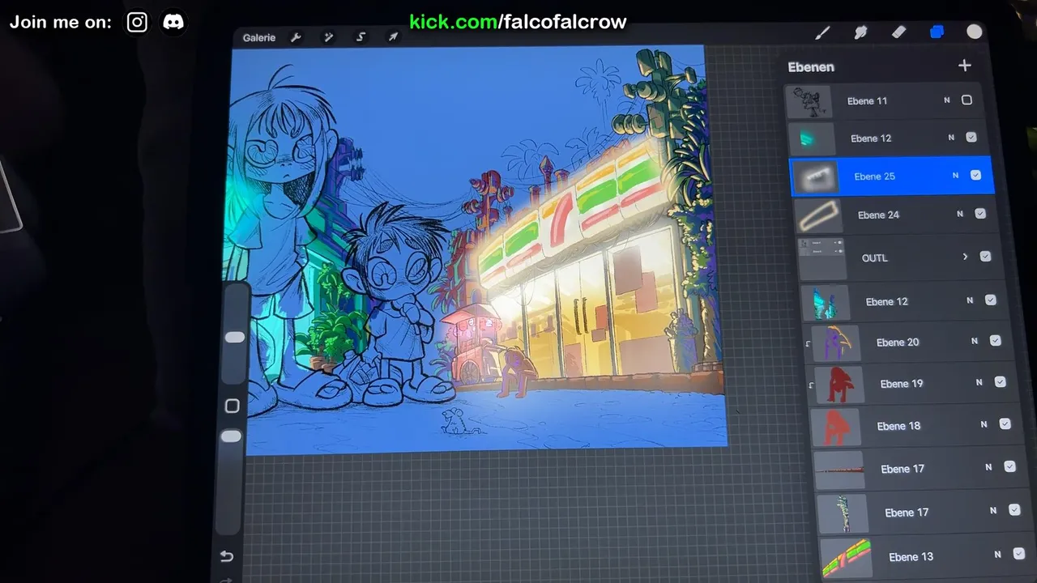Hide the Ebene 19 layer
Viewport: 1037px width, 583px height.
1000,382
